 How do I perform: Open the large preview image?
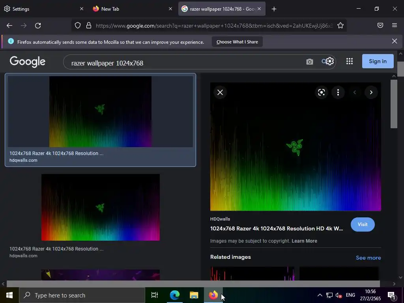[x=296, y=147]
